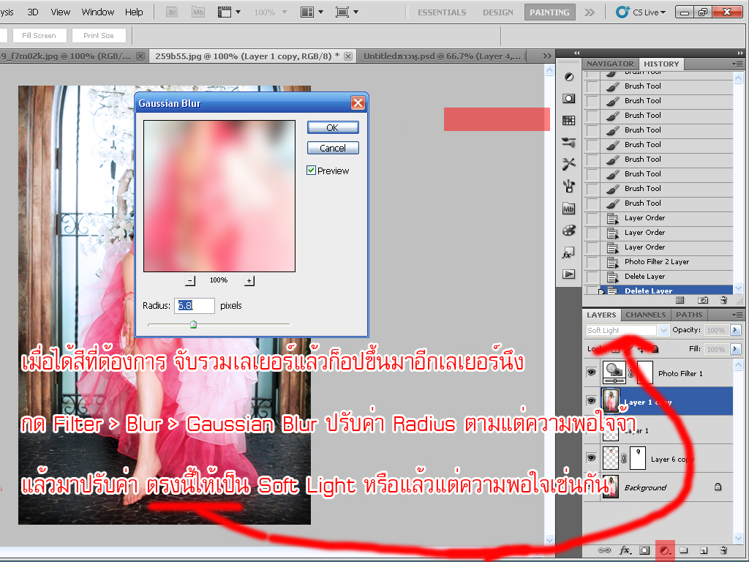The image size is (749, 562).
Task: Cancel the Gaussian Blur dialog
Action: [333, 148]
